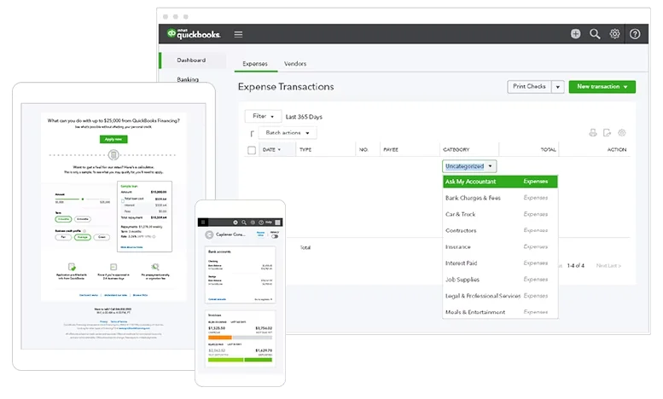
Task: Click the loan Amount slider handle
Action: click(83, 199)
